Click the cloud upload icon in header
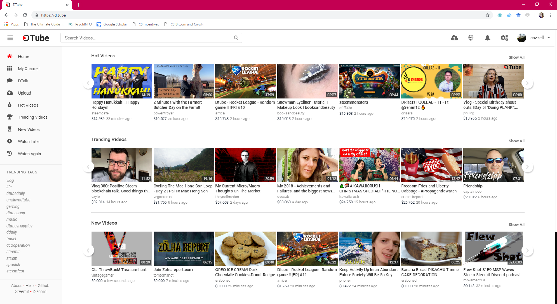This screenshot has width=557, height=304. [454, 38]
